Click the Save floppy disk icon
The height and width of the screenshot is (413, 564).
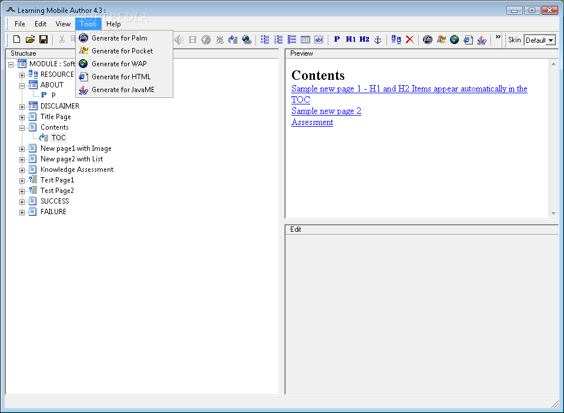(43, 39)
